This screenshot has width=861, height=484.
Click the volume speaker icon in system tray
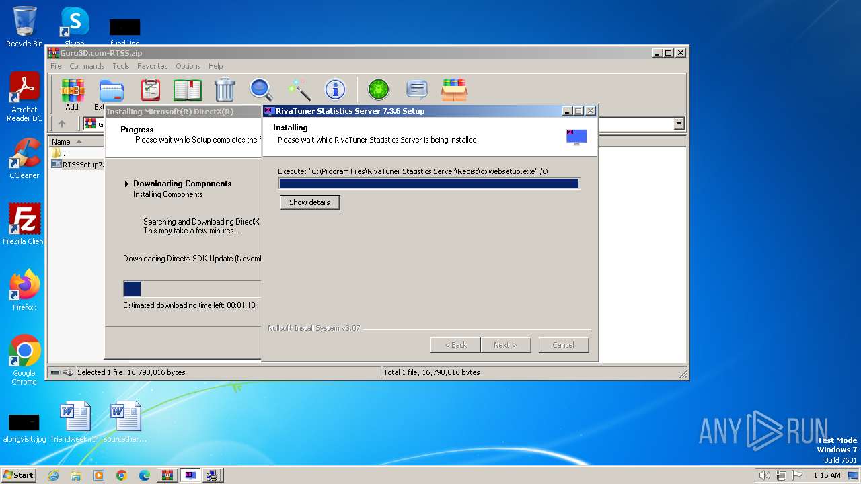pyautogui.click(x=764, y=475)
